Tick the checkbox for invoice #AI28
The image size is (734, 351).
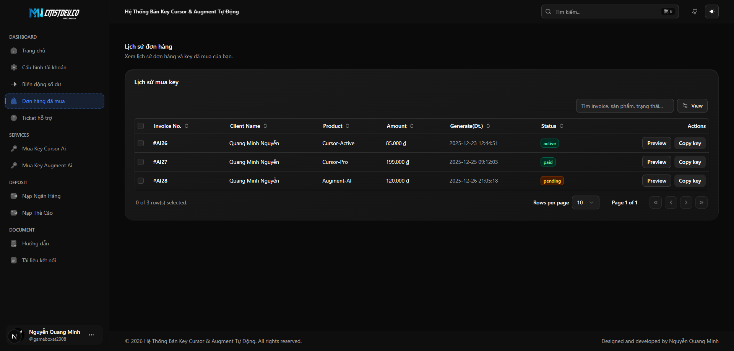click(x=141, y=181)
